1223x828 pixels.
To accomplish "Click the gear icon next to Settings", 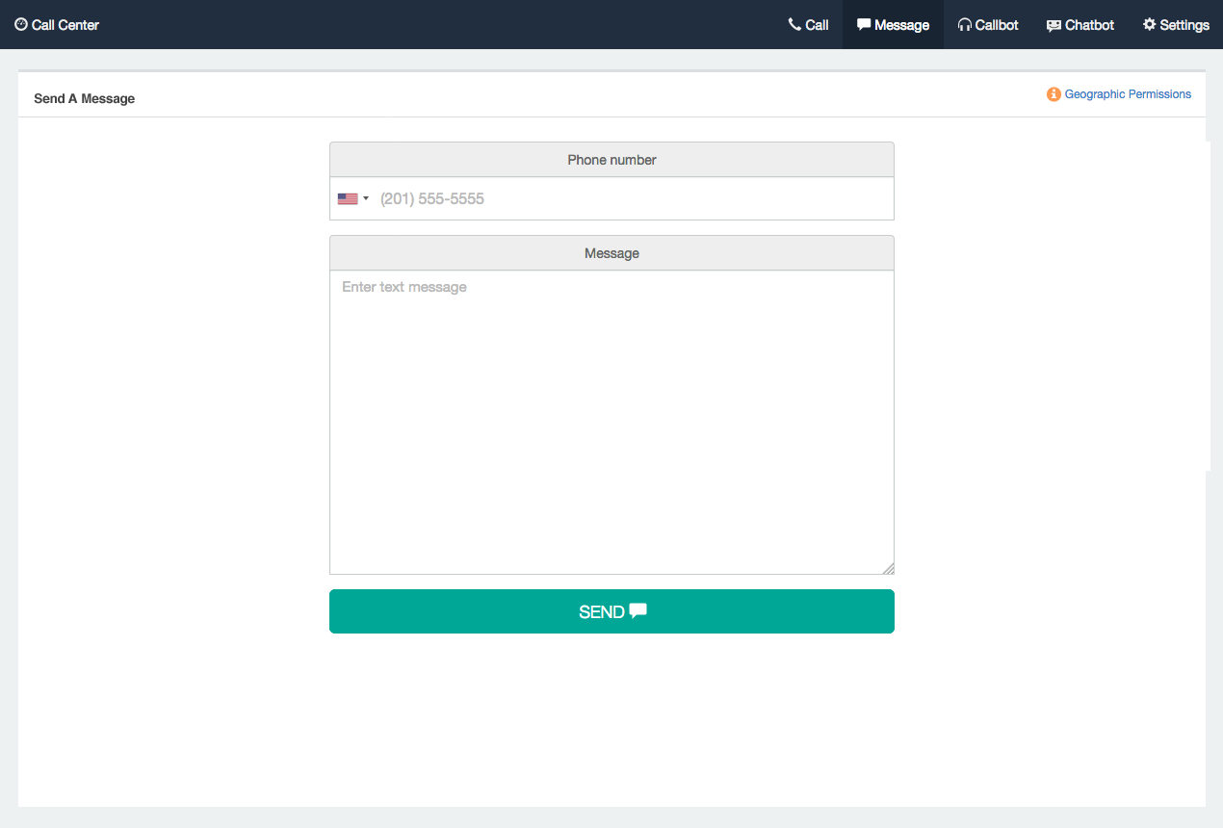I will pos(1148,24).
